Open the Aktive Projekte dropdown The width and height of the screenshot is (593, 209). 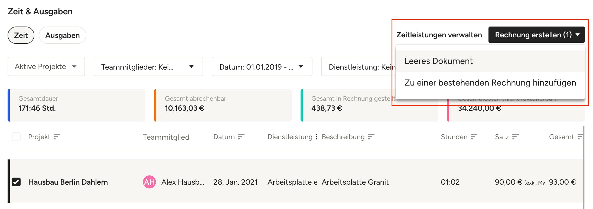[x=46, y=66]
